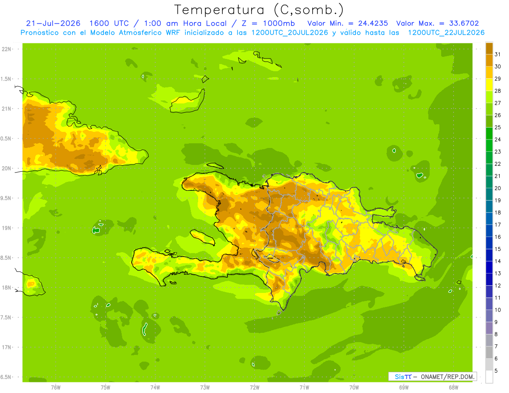The image size is (509, 393).
Task: Click the '72W' longitude label
Action: point(255,387)
